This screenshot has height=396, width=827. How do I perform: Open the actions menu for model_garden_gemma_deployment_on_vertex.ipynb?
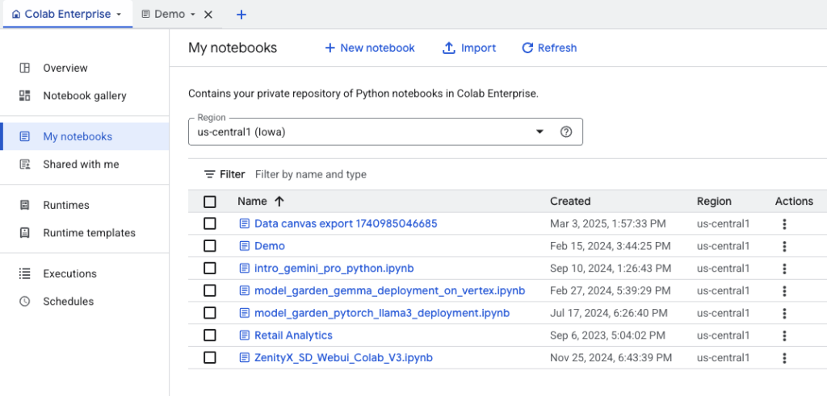point(784,290)
